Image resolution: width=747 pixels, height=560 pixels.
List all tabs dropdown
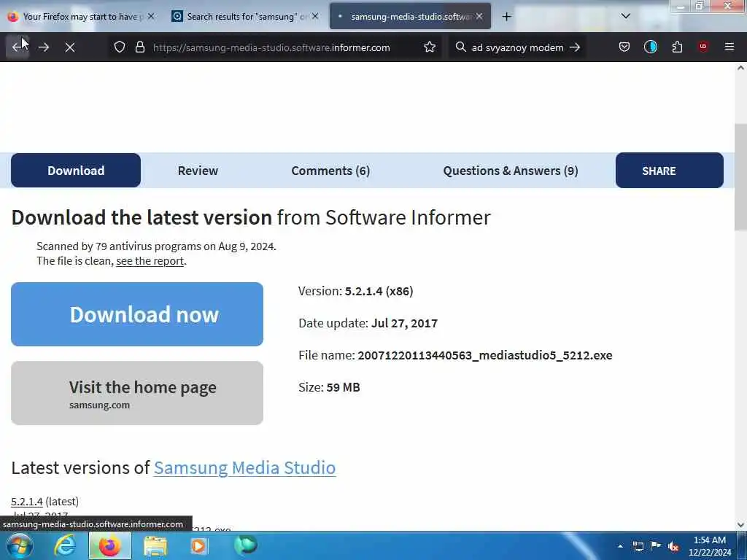(626, 16)
